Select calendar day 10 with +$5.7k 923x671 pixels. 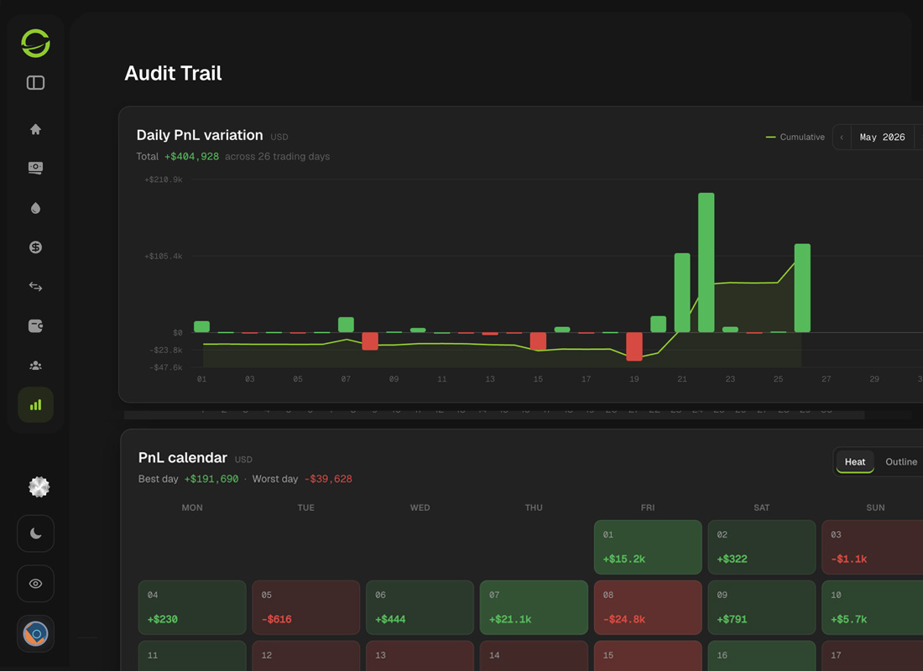pyautogui.click(x=873, y=607)
